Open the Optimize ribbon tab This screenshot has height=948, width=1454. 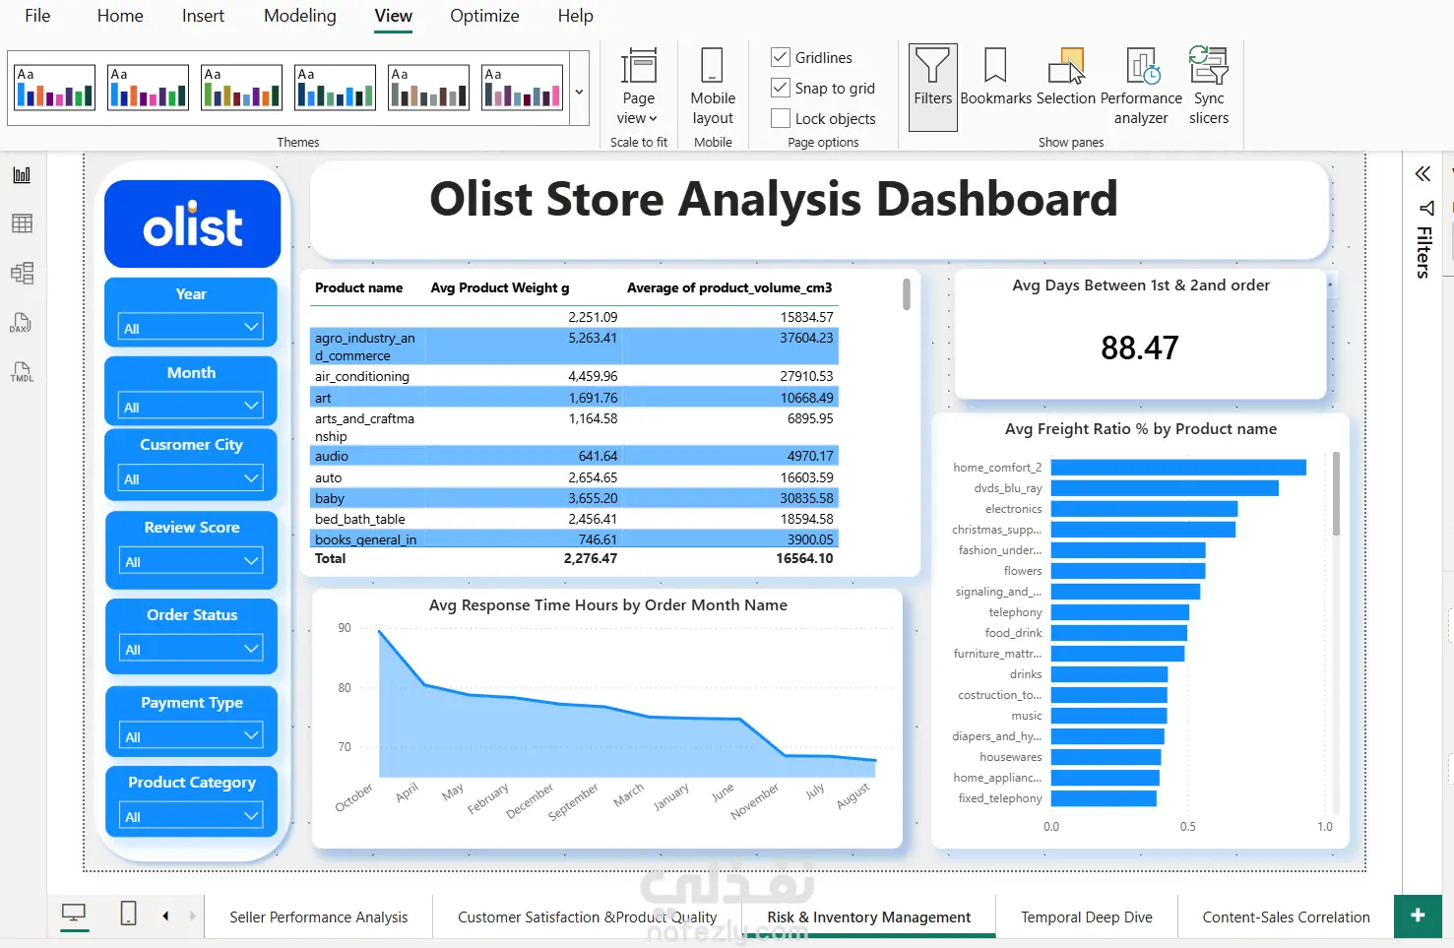[484, 16]
